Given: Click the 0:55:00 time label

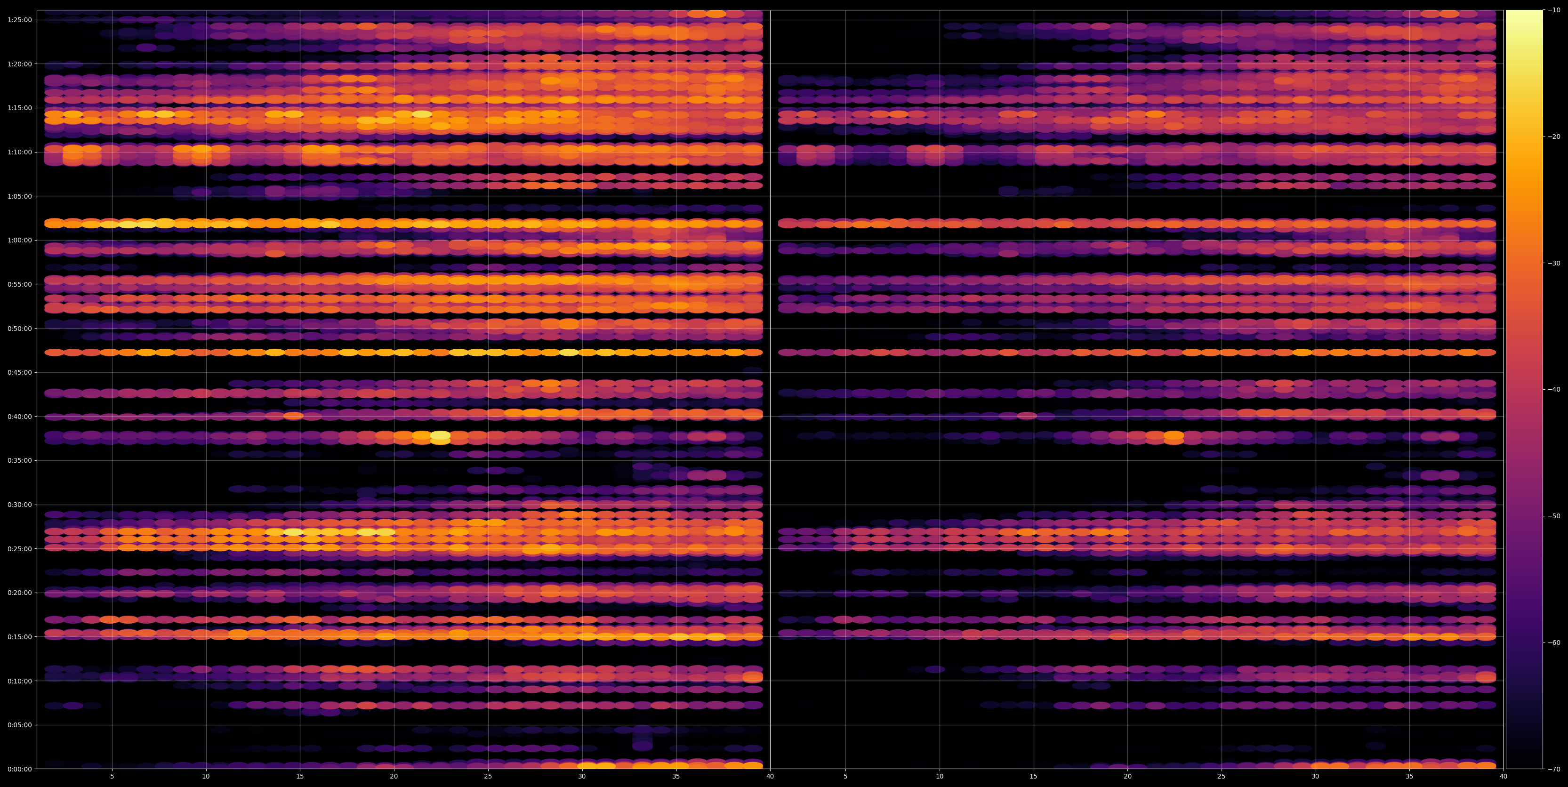Looking at the screenshot, I should coord(20,284).
